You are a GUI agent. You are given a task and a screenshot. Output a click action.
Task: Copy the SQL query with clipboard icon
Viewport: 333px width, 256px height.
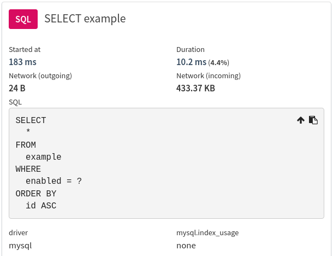pos(313,120)
